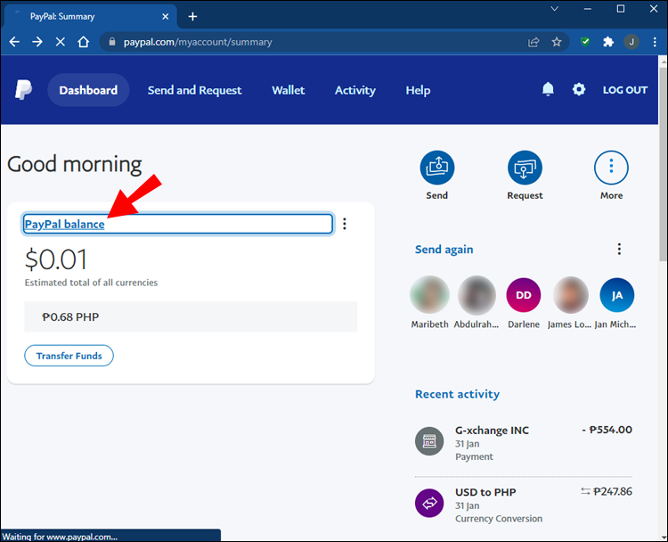
Task: Open the Help menu
Action: click(418, 90)
